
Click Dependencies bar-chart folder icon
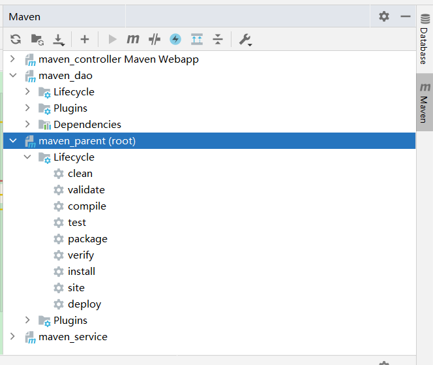point(44,125)
